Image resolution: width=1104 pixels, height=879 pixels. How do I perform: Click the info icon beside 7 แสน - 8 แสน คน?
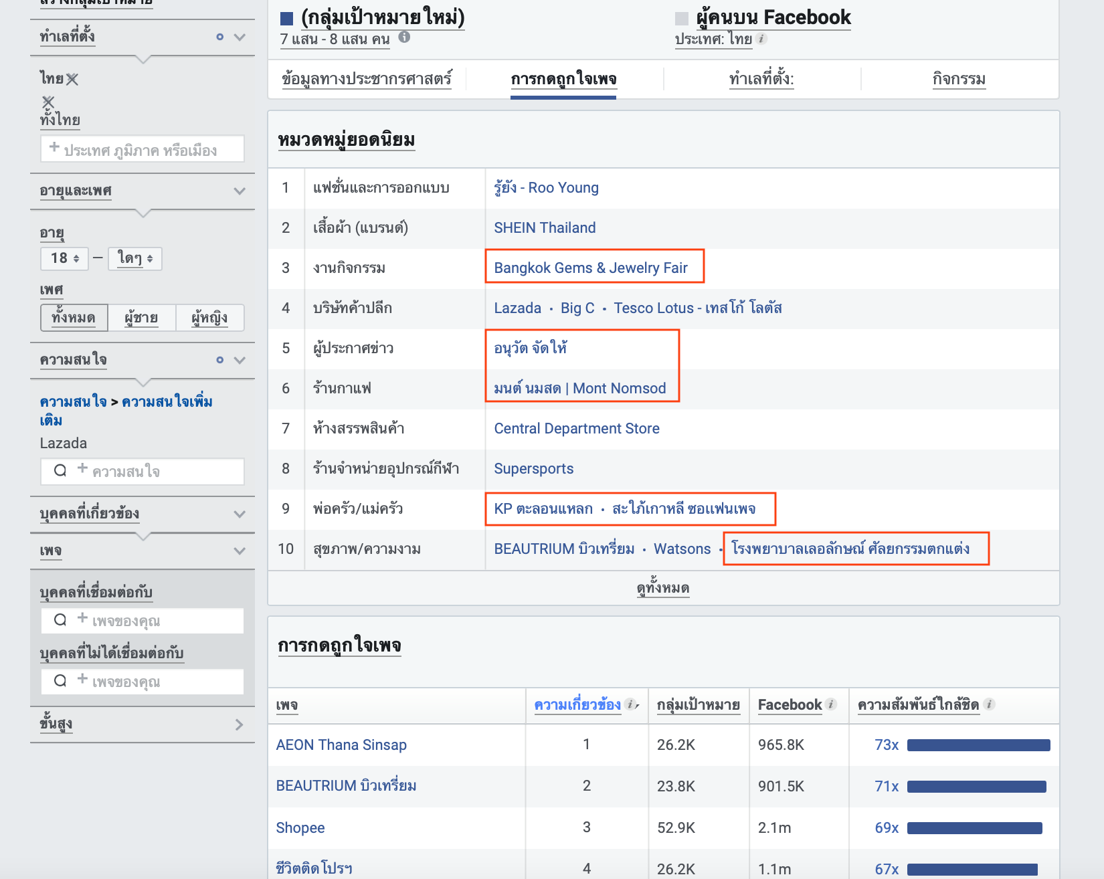pos(404,37)
